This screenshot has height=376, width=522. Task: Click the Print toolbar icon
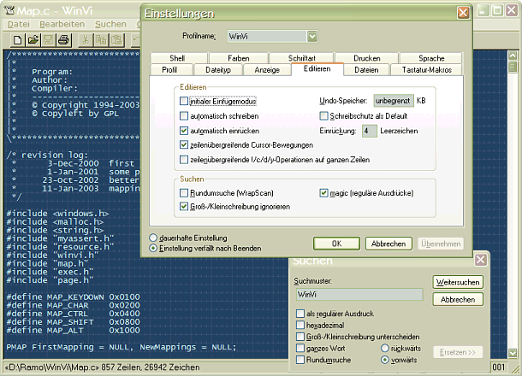[x=63, y=40]
